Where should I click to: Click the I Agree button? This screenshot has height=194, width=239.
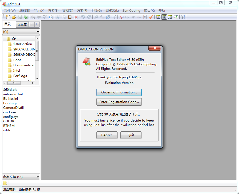[x=107, y=135]
